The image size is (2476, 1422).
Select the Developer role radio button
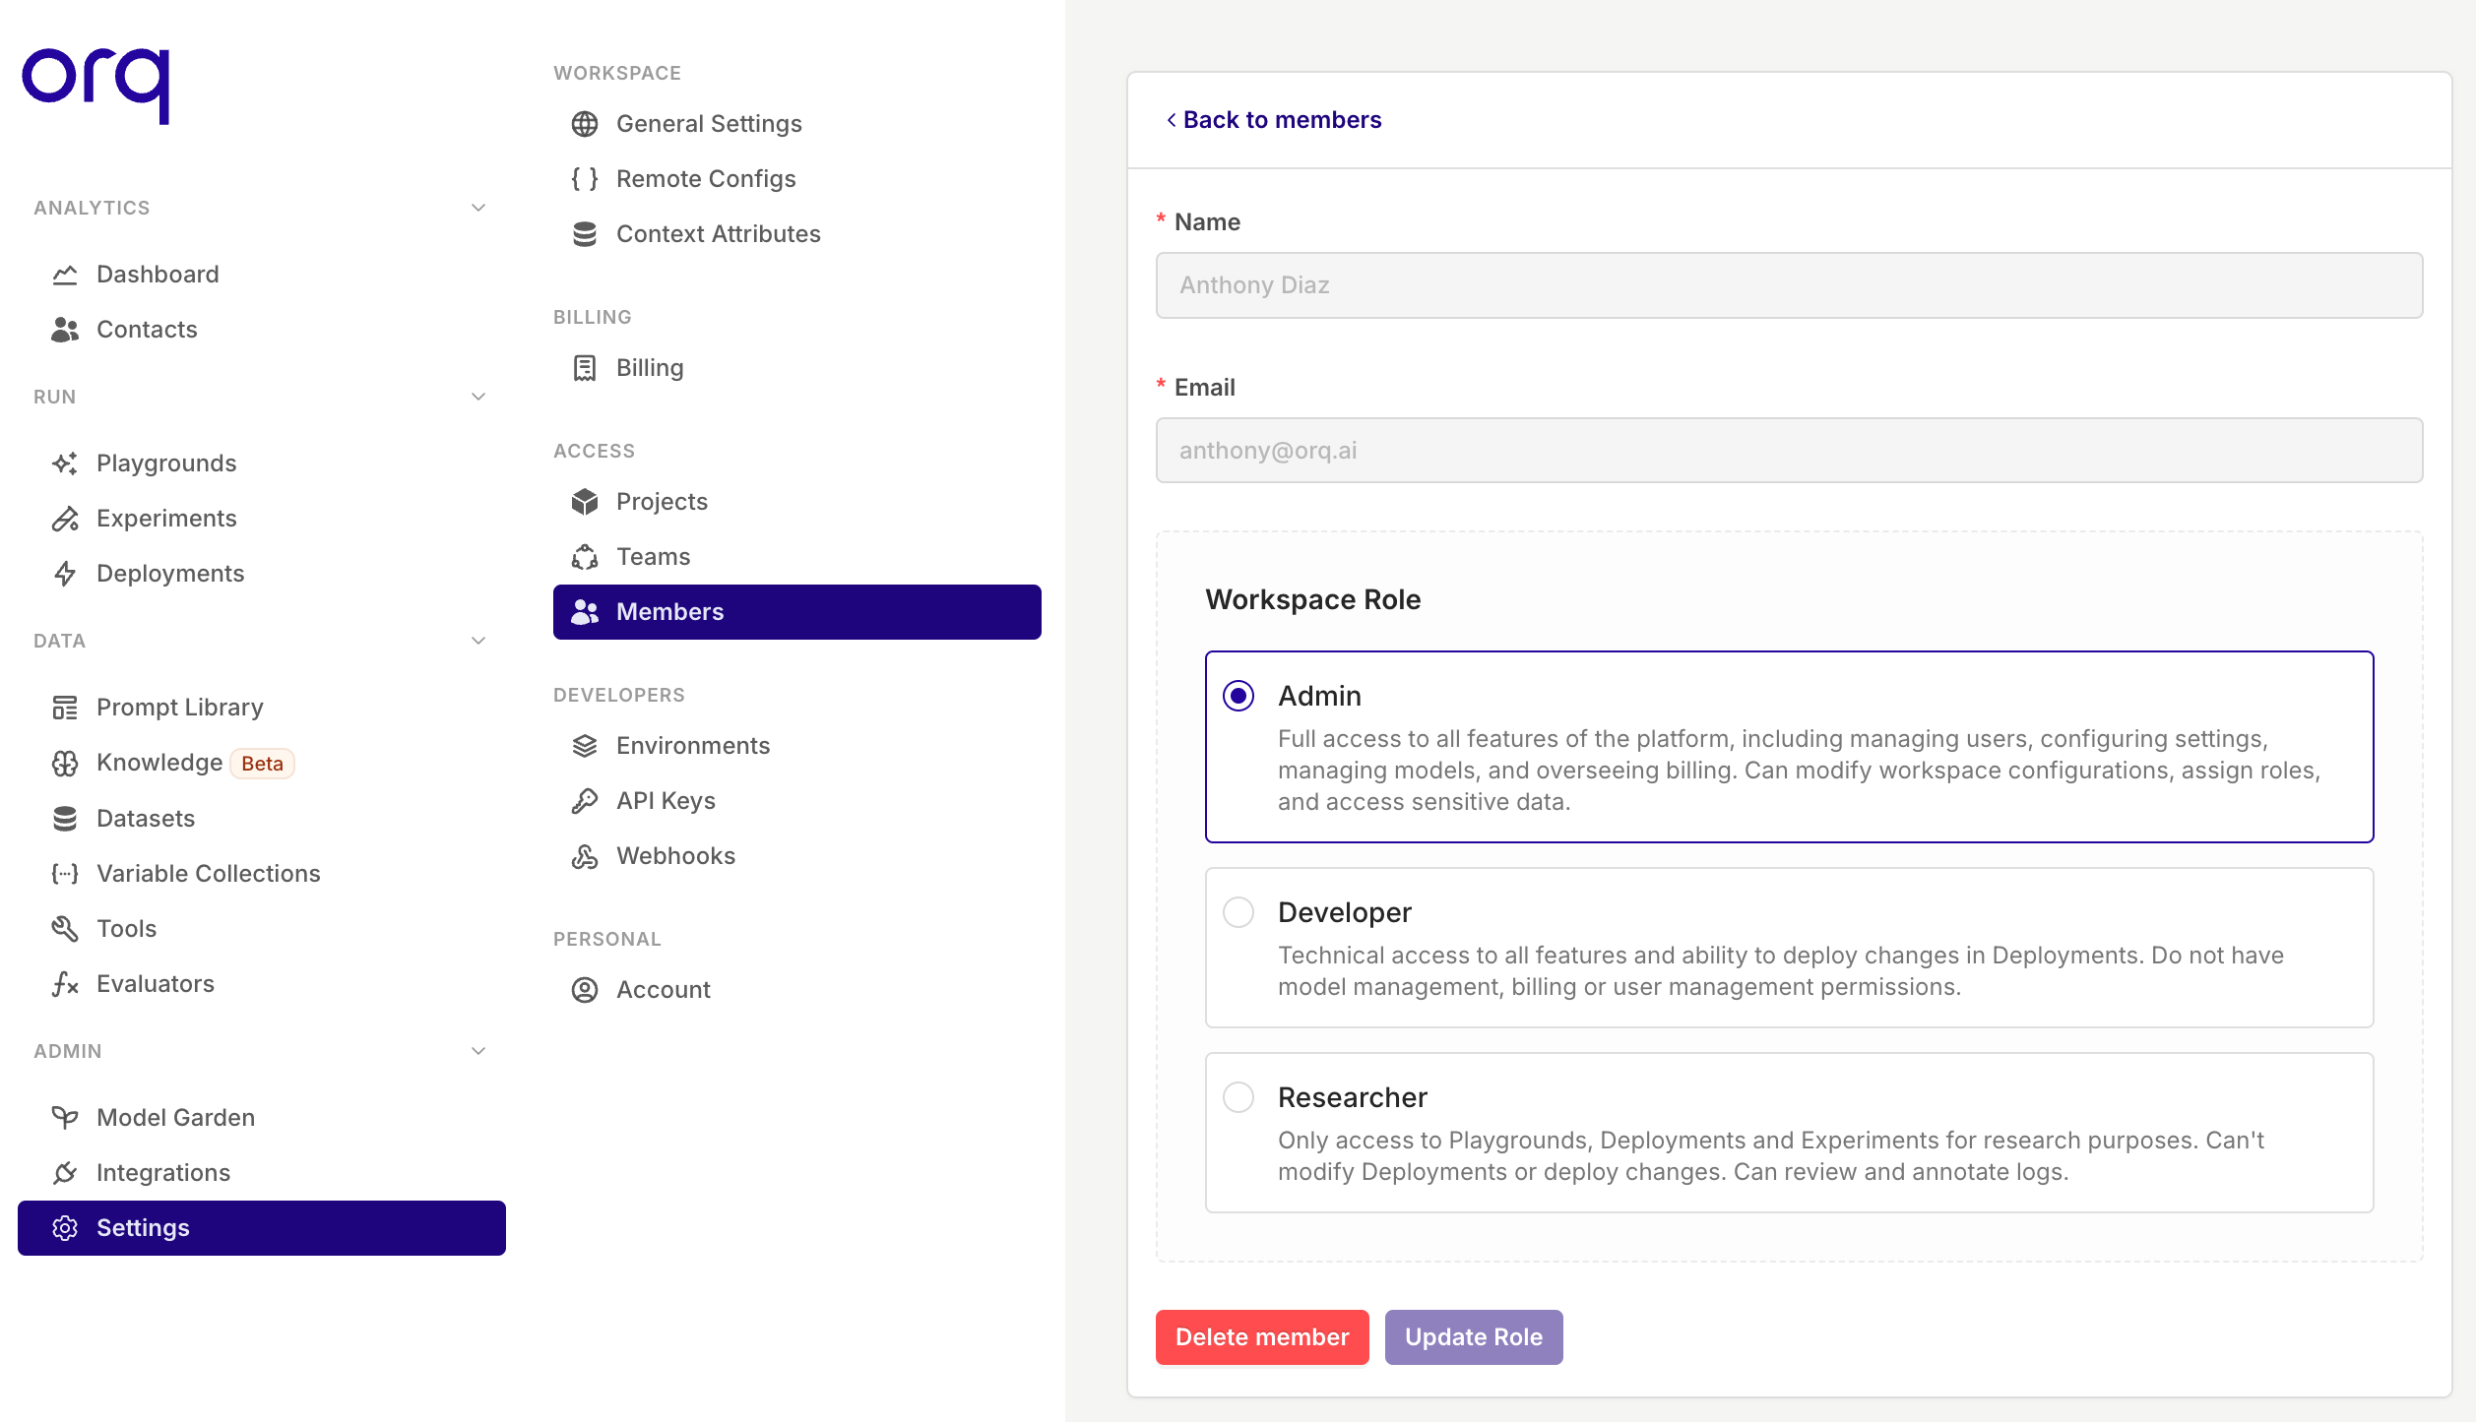1239,912
